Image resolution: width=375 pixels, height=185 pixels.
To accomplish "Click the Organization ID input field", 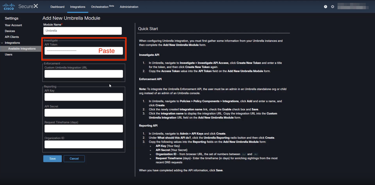I will (x=84, y=144).
